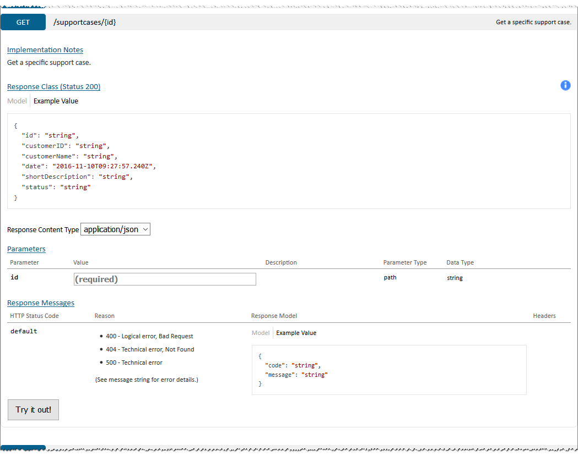The width and height of the screenshot is (578, 456).
Task: Open the Implementation Notes link
Action: [x=45, y=50]
